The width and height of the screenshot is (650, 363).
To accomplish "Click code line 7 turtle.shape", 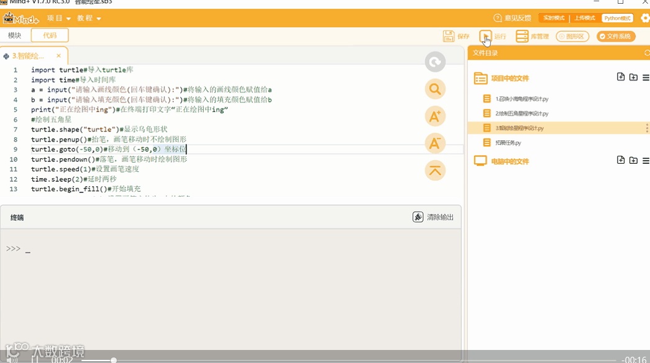I will pos(99,130).
